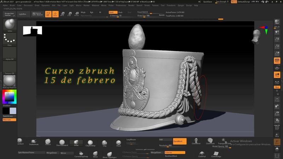The height and width of the screenshot is (159, 283).
Task: Open the MatCap Pearl material selector
Action: pos(10,82)
